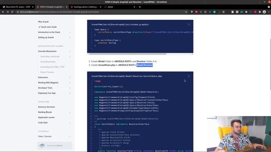
Task: Click the pink extension icon in toolbar
Action: (x=255, y=12)
